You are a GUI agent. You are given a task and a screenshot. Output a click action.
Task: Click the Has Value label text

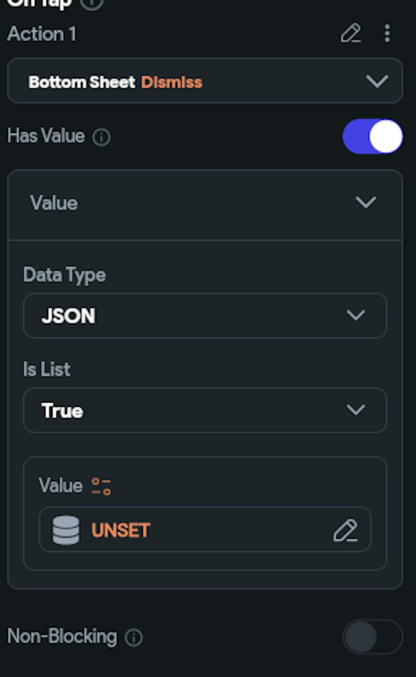point(46,136)
